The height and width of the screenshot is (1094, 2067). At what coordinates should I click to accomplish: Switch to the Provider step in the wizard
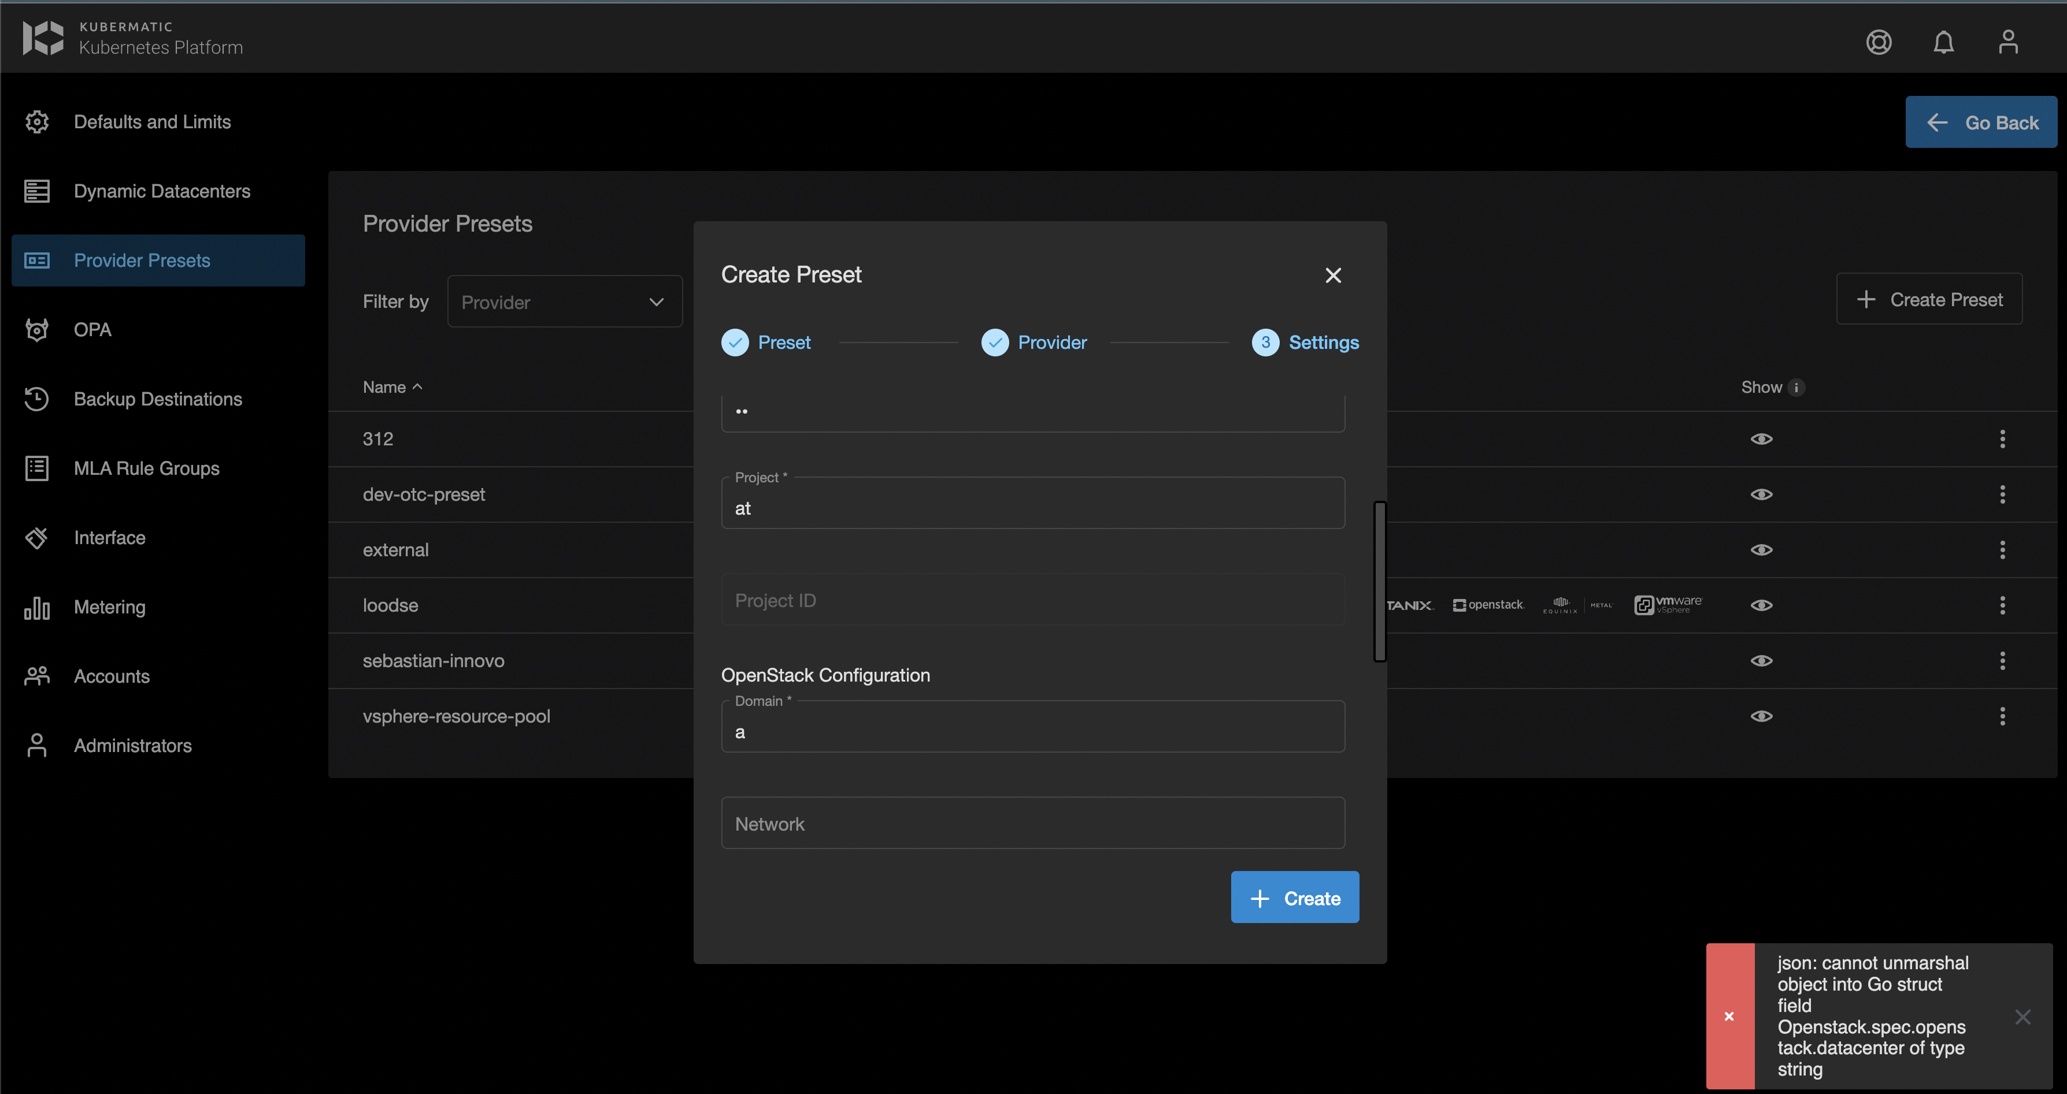point(1034,343)
